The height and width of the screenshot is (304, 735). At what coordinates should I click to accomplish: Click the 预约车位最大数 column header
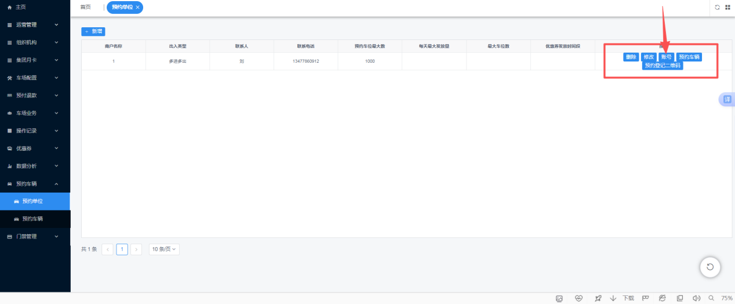(x=370, y=46)
